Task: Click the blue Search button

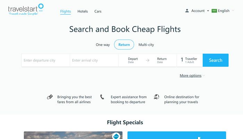Action: (216, 60)
